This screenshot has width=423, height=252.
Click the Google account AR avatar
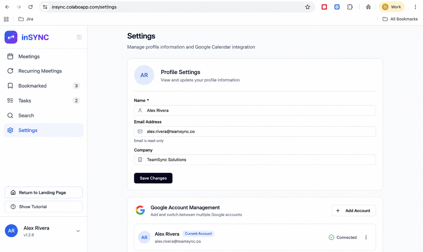[144, 237]
